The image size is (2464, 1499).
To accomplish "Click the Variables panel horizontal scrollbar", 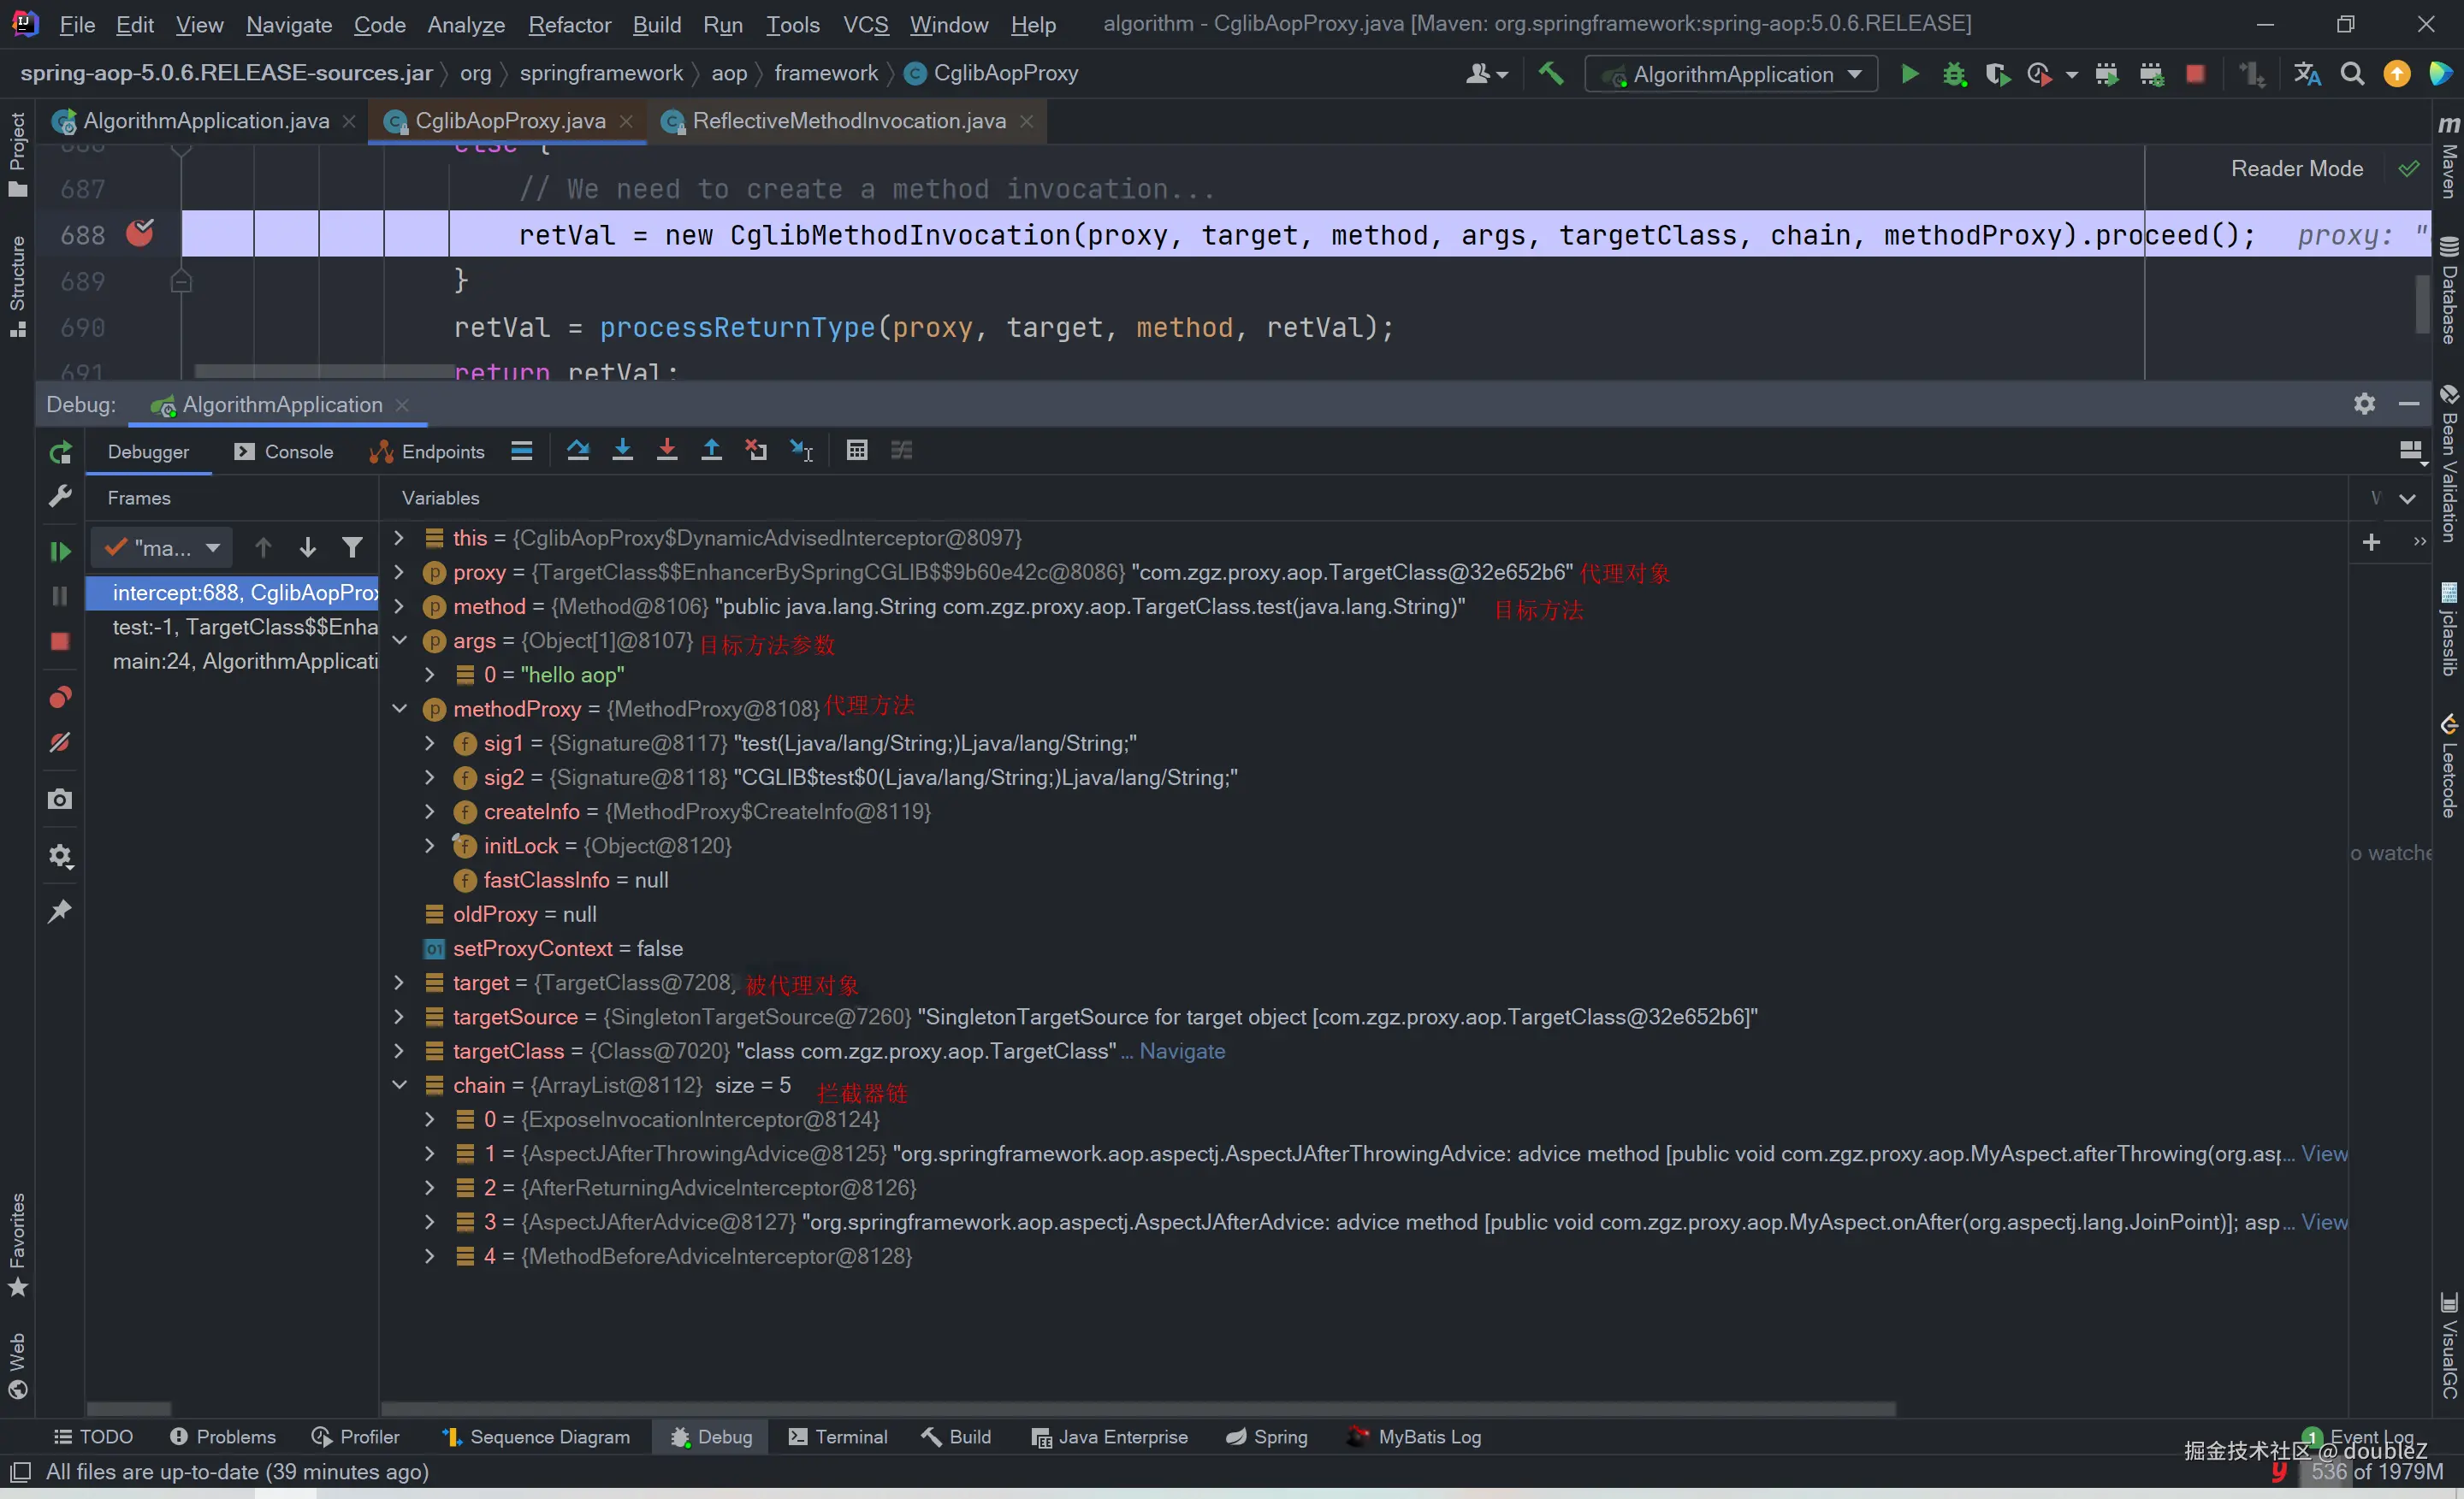I will coord(1138,1409).
